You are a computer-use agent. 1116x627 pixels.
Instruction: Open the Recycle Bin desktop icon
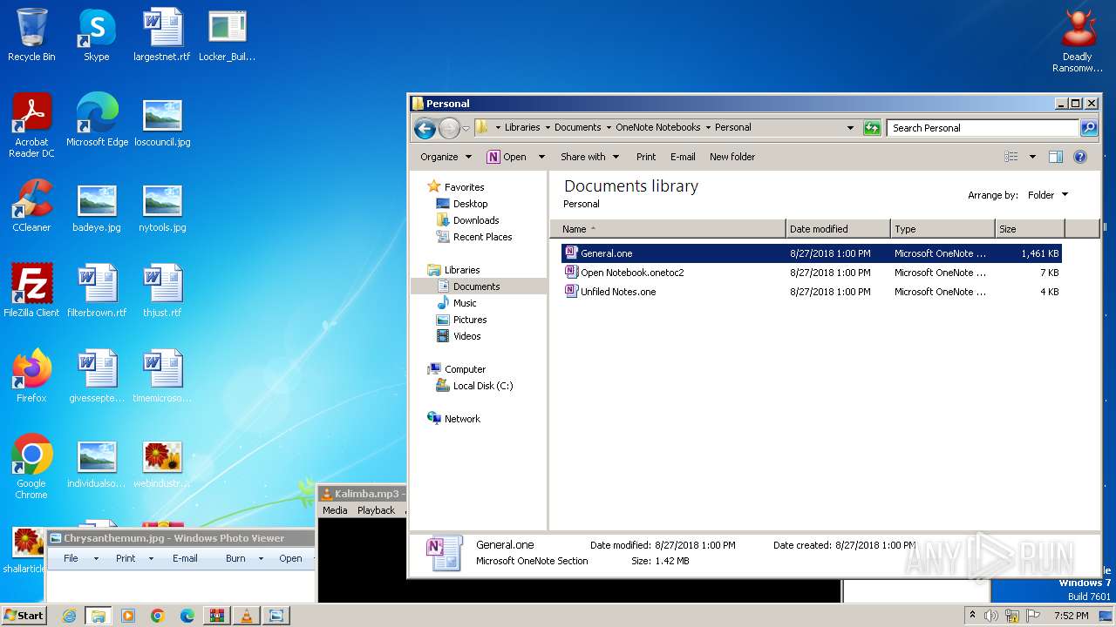(x=31, y=35)
